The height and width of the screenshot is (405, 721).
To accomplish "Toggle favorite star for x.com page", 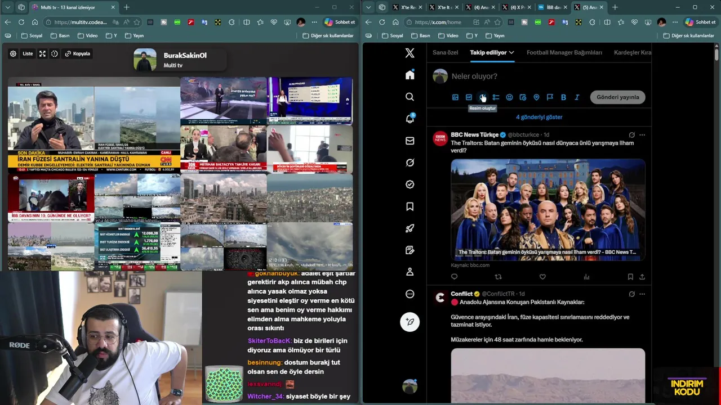I will click(497, 22).
